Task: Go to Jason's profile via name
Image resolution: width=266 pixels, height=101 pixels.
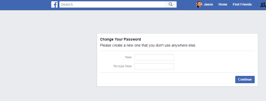Action: tap(208, 4)
